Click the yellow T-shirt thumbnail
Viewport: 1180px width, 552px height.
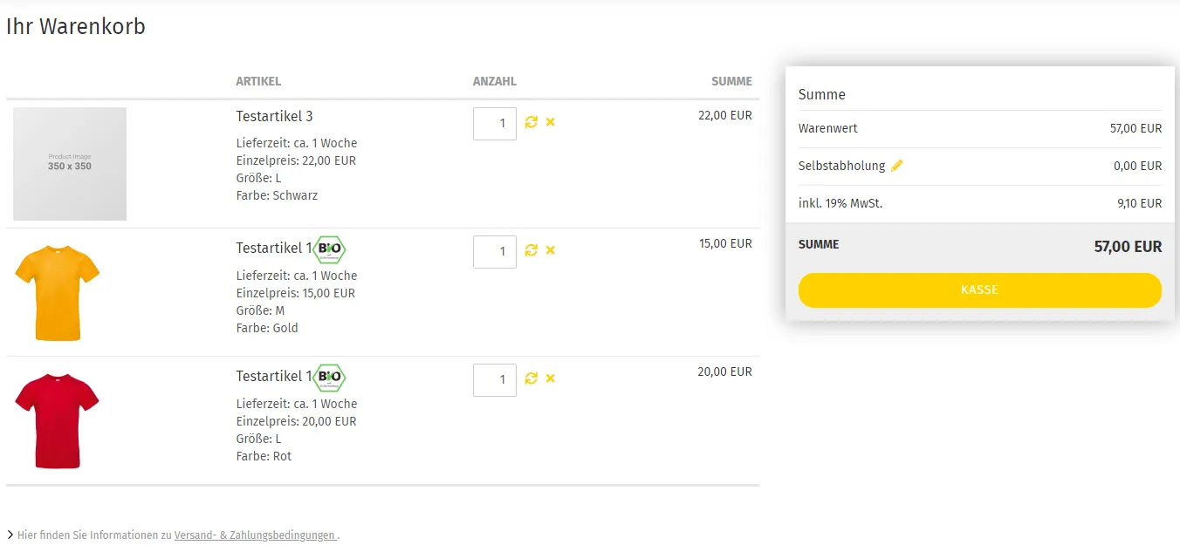pos(58,293)
